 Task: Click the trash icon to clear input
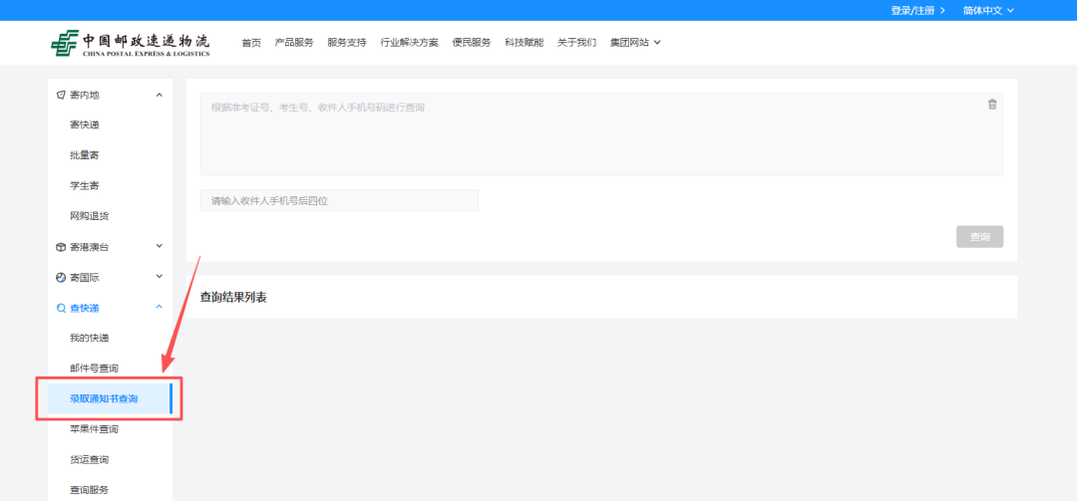tap(992, 105)
